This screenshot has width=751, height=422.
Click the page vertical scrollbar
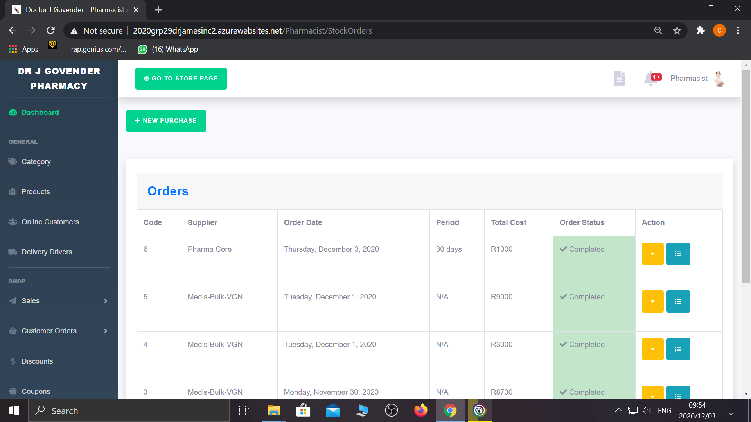746,176
